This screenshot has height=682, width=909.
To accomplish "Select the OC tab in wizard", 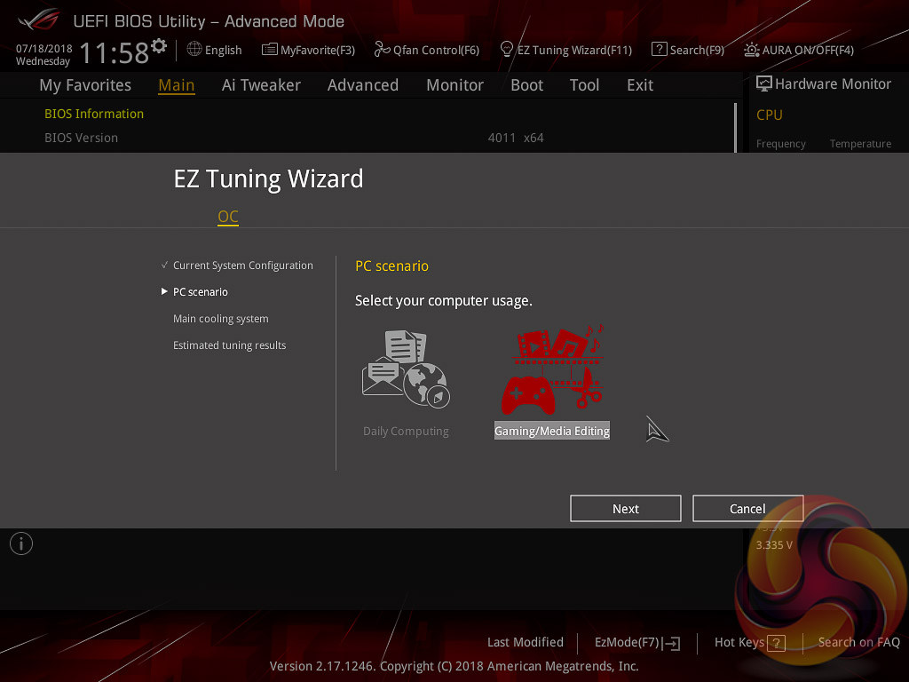I will coord(228,217).
